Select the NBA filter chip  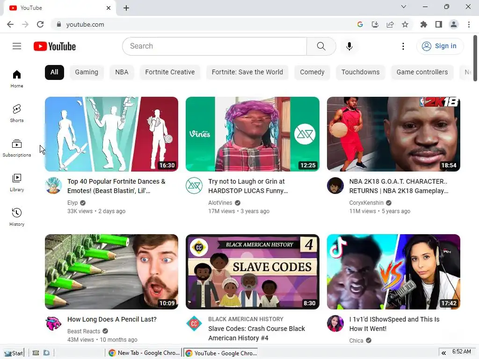pos(122,72)
